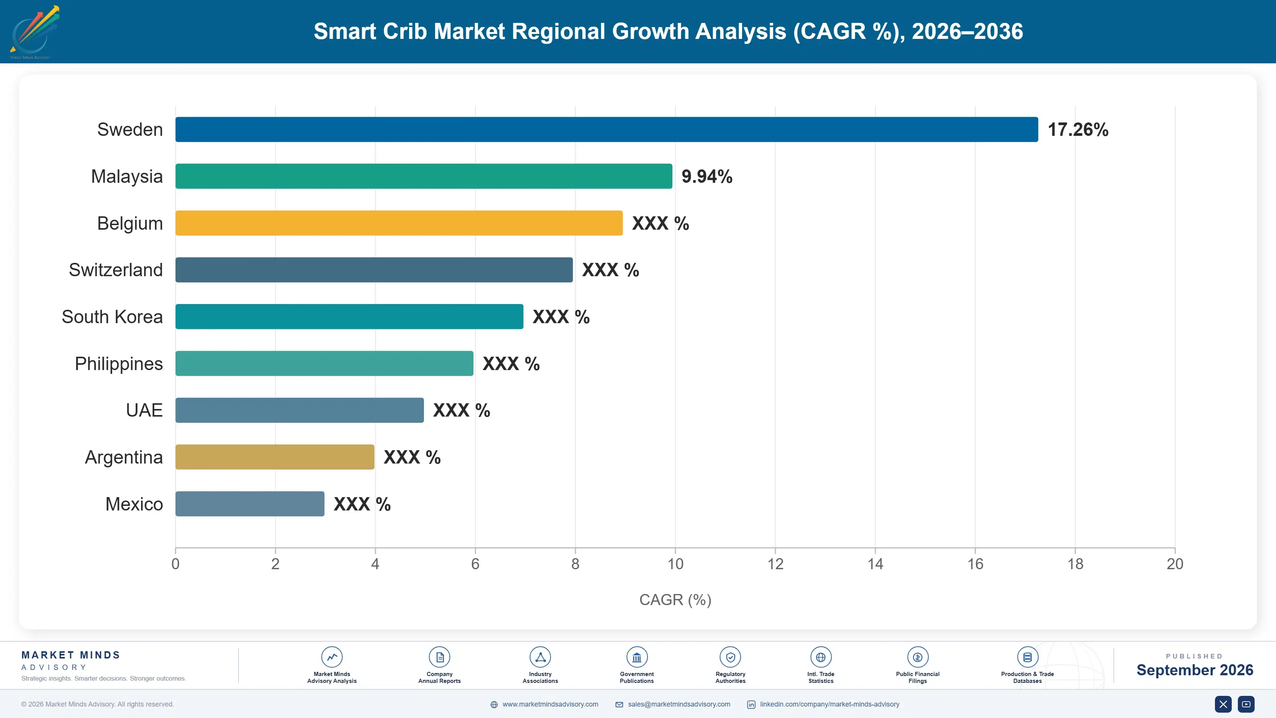
Task: Click the Market Minds Advisory logo in header
Action: tap(34, 32)
